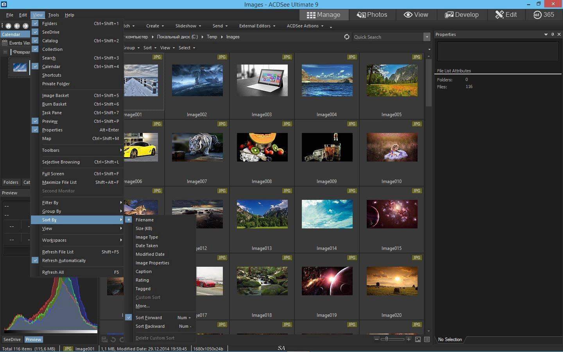Expand Toolbars submenu

pos(77,150)
